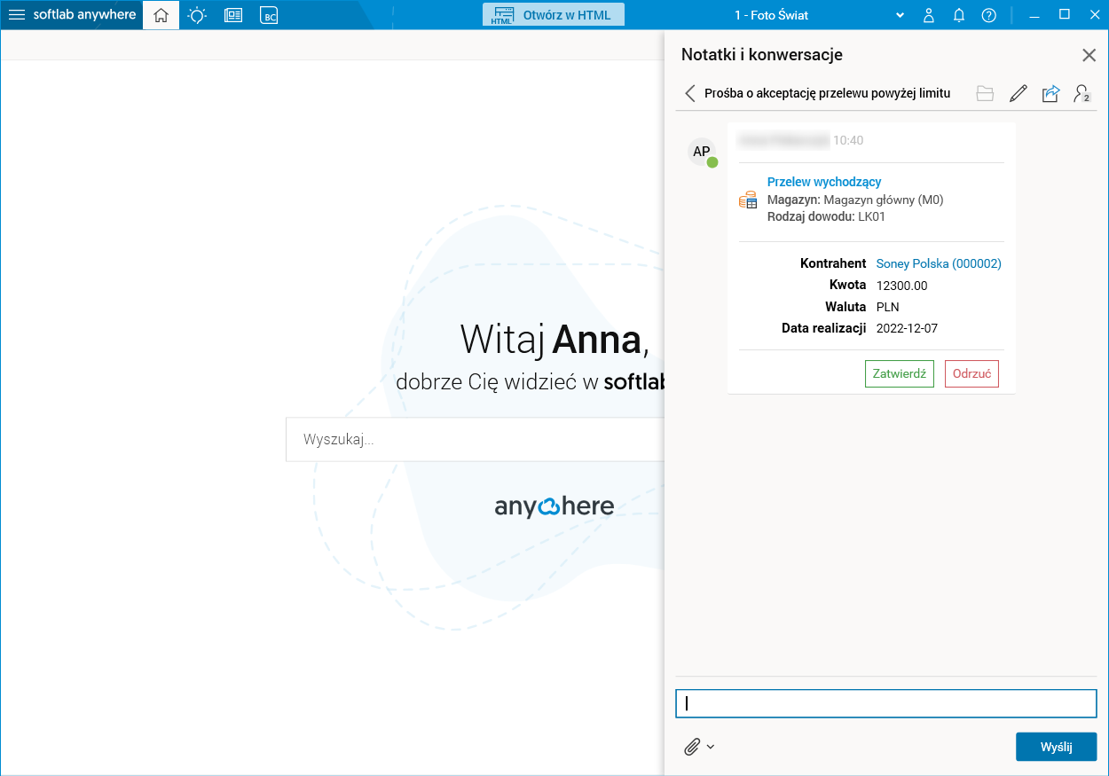Open the user profile icon
This screenshot has width=1109, height=776.
(x=929, y=15)
